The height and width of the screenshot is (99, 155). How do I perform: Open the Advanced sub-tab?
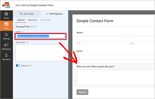click(x=32, y=20)
